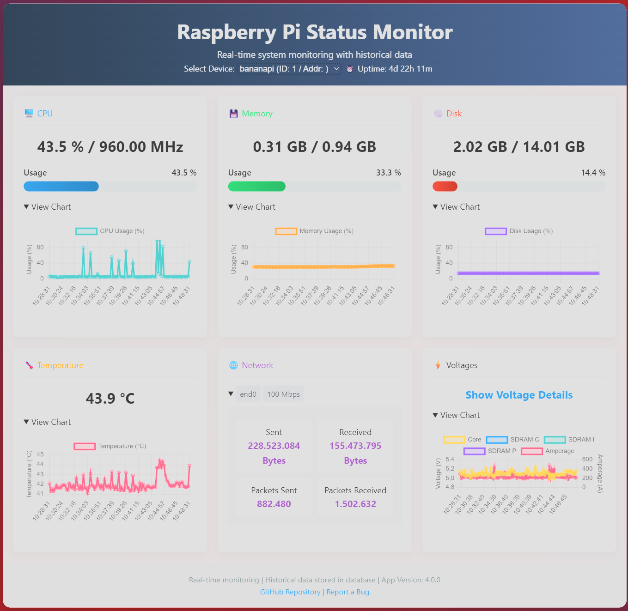The height and width of the screenshot is (611, 628).
Task: Open the GitHub Repository link
Action: [x=290, y=592]
